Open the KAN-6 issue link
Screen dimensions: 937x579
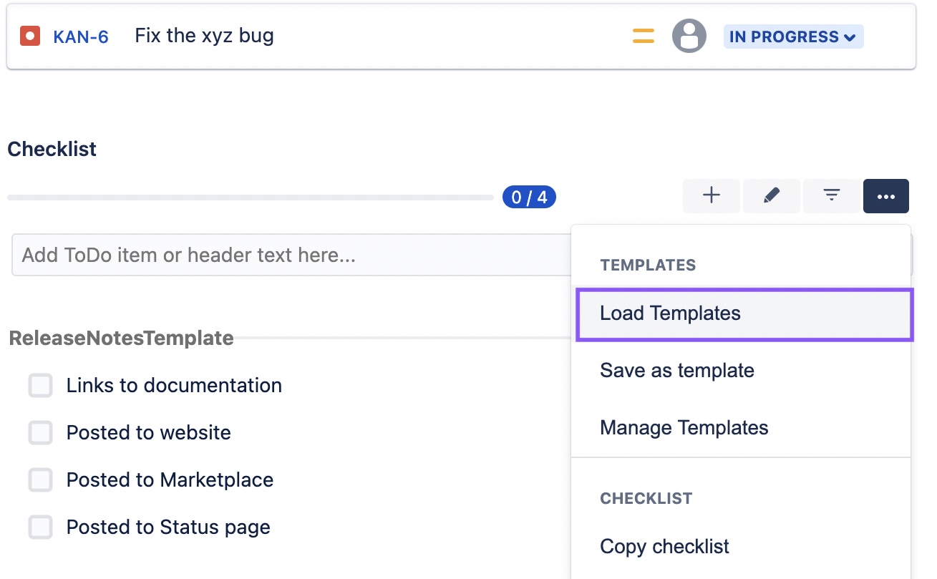click(81, 37)
